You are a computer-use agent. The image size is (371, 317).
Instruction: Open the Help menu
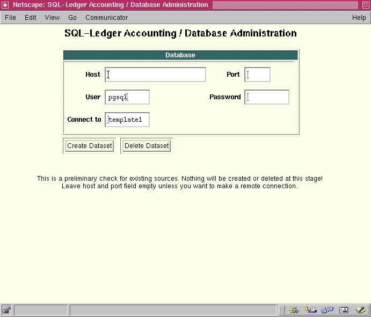click(359, 18)
